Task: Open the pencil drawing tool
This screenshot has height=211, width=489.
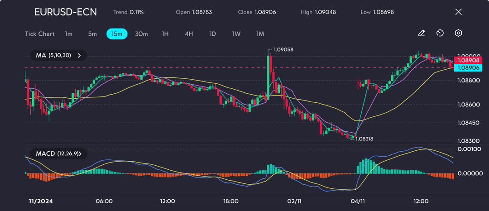Action: 422,33
